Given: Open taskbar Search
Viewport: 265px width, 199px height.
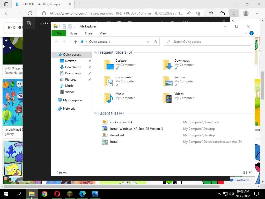Looking at the screenshot, I should (19, 194).
